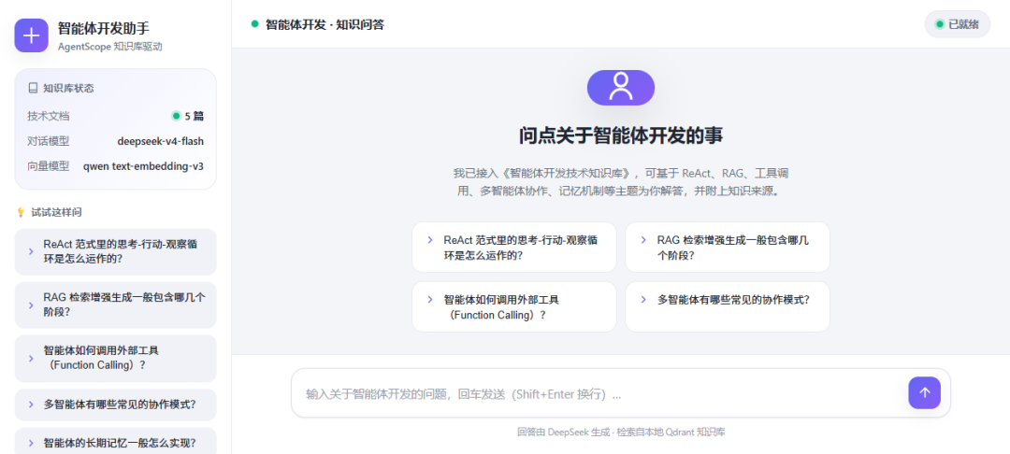Click the 智能体开发助手 title
Screen dimensions: 1010x454
104,28
